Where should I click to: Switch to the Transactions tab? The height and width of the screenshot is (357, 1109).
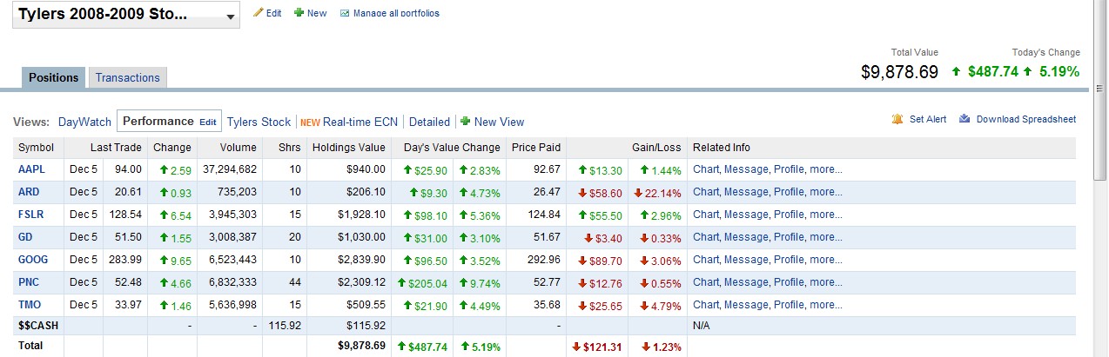[x=128, y=77]
